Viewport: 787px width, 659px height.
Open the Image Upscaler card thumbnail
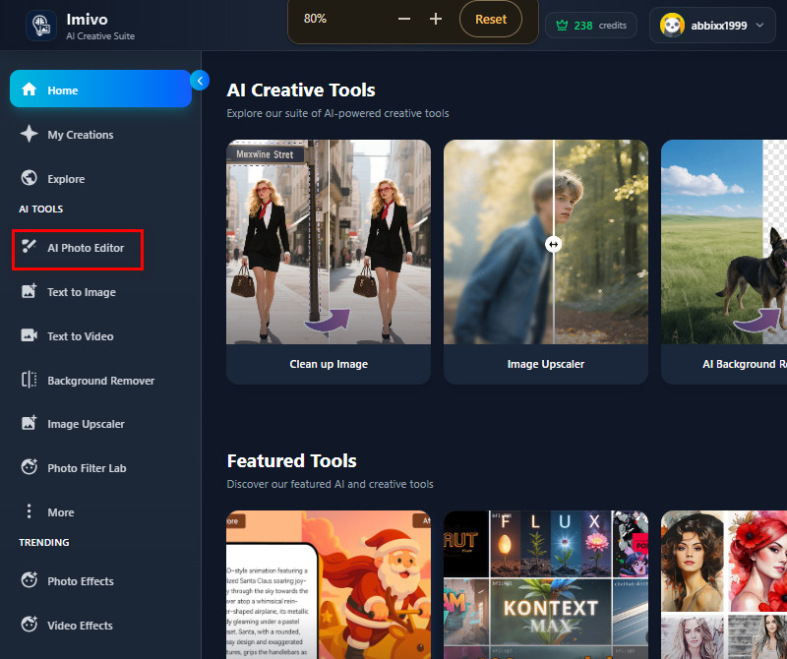[546, 242]
